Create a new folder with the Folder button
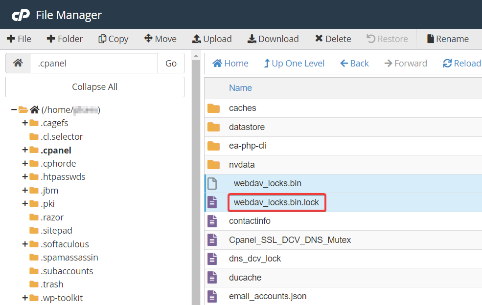 coord(65,39)
